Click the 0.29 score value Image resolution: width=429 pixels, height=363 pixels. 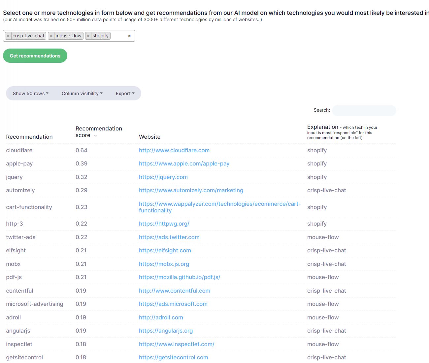pos(82,190)
